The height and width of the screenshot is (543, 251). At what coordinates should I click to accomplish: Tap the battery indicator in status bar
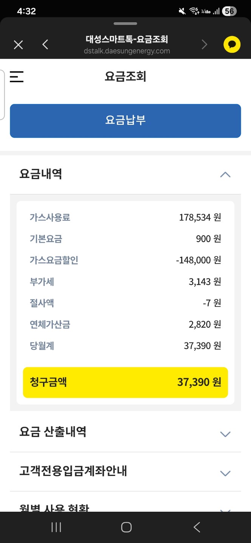[x=229, y=11]
